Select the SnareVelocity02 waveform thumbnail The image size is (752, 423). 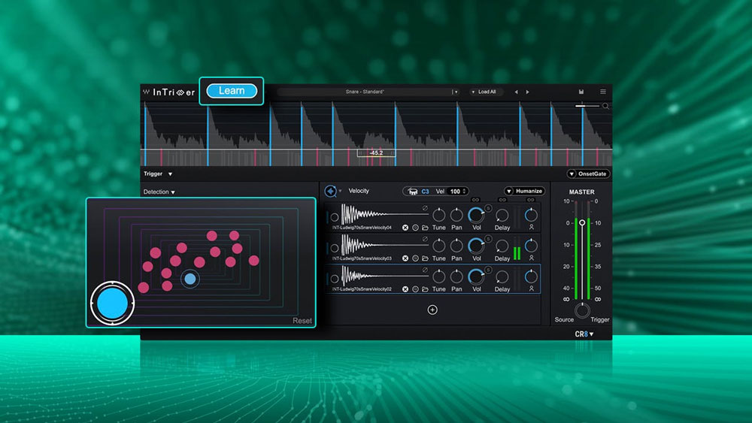384,276
